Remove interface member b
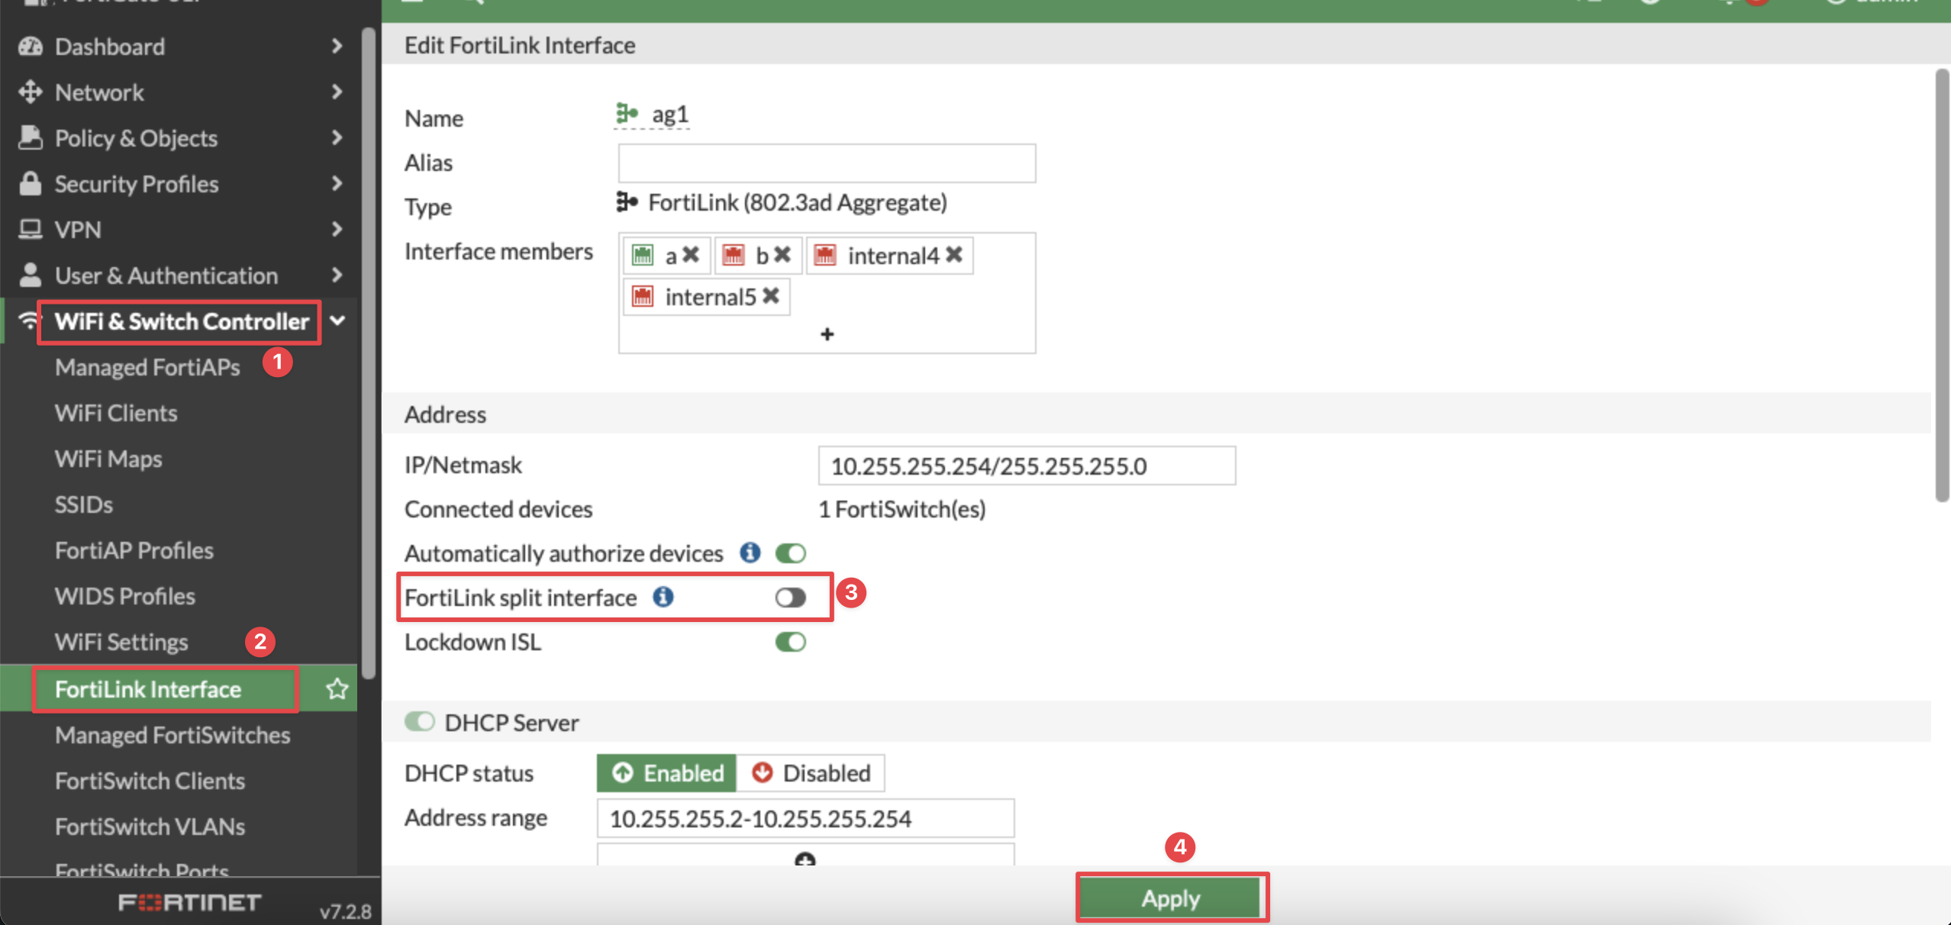 click(782, 255)
